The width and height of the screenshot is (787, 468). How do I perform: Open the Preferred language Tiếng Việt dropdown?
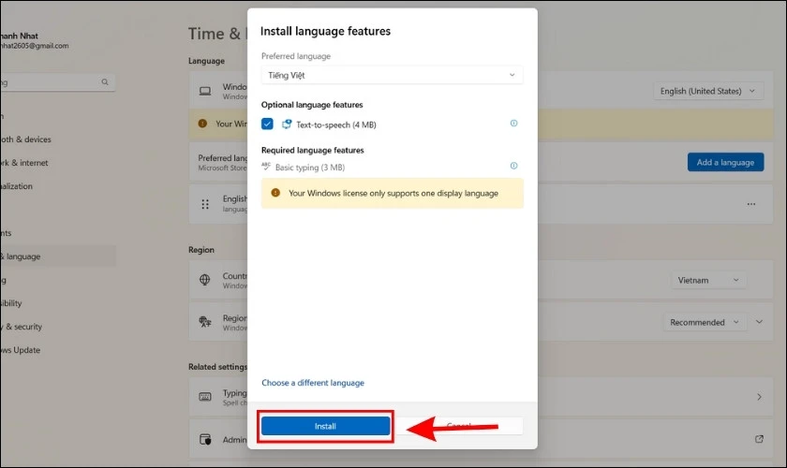(x=392, y=75)
